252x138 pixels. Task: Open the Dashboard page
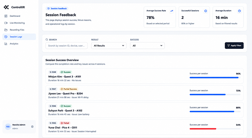(x=19, y=16)
